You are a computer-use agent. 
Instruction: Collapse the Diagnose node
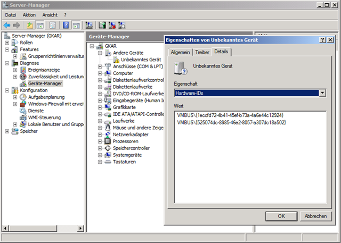tap(7, 63)
